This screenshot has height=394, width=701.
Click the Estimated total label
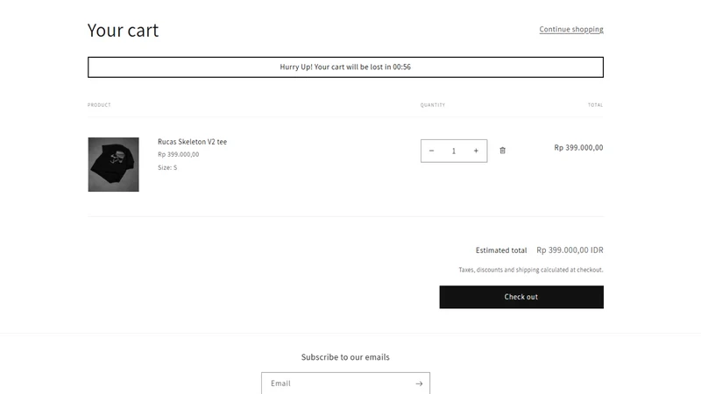[x=501, y=250]
